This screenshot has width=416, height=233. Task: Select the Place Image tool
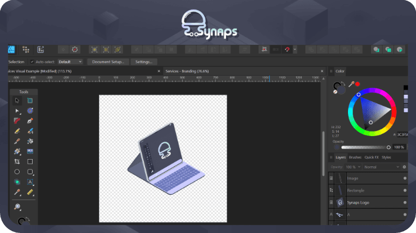click(x=30, y=151)
